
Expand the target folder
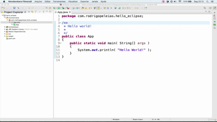click(x=5, y=36)
